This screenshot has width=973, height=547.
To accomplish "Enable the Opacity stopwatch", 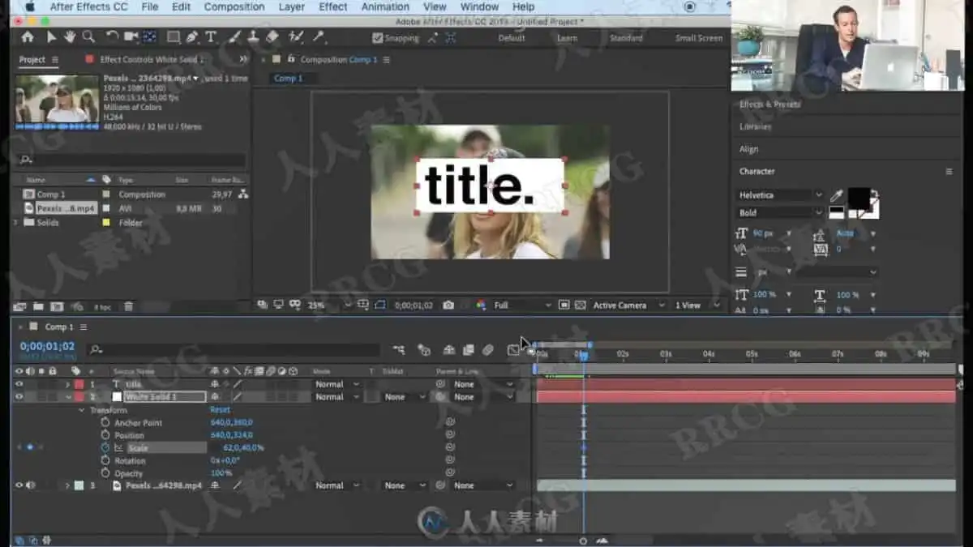I will click(105, 473).
